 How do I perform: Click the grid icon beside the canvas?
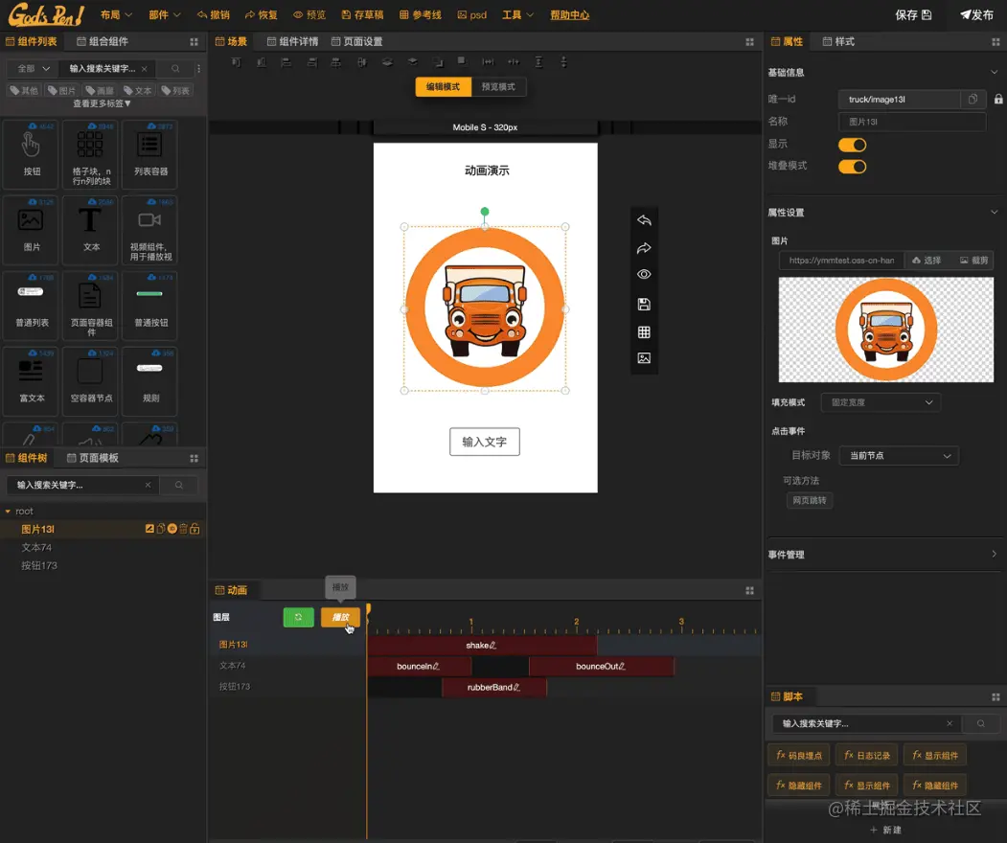click(644, 332)
